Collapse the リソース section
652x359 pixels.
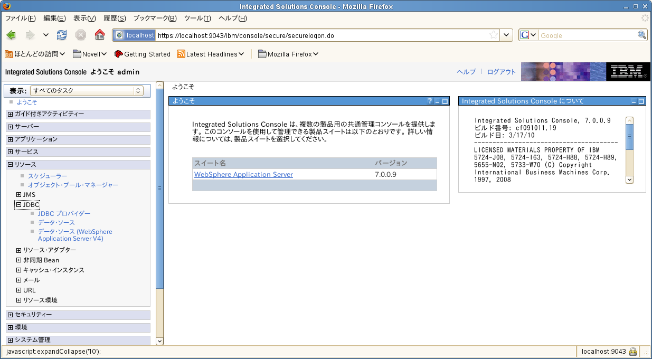[11, 165]
